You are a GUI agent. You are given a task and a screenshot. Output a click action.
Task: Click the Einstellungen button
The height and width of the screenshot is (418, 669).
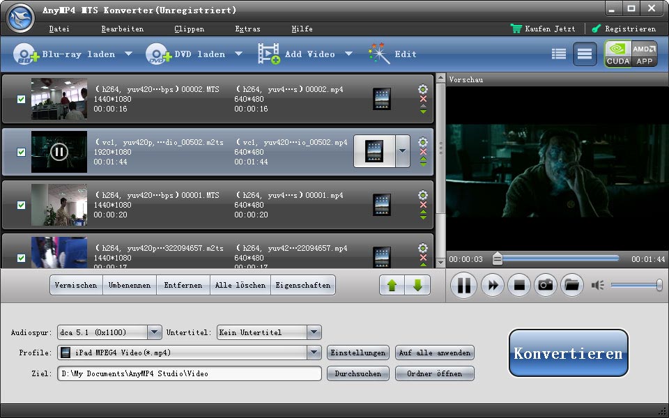(358, 353)
